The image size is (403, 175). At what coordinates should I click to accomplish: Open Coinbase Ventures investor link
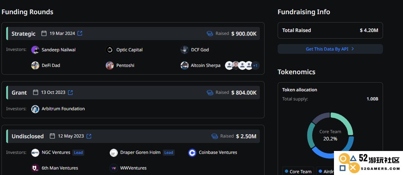point(218,152)
